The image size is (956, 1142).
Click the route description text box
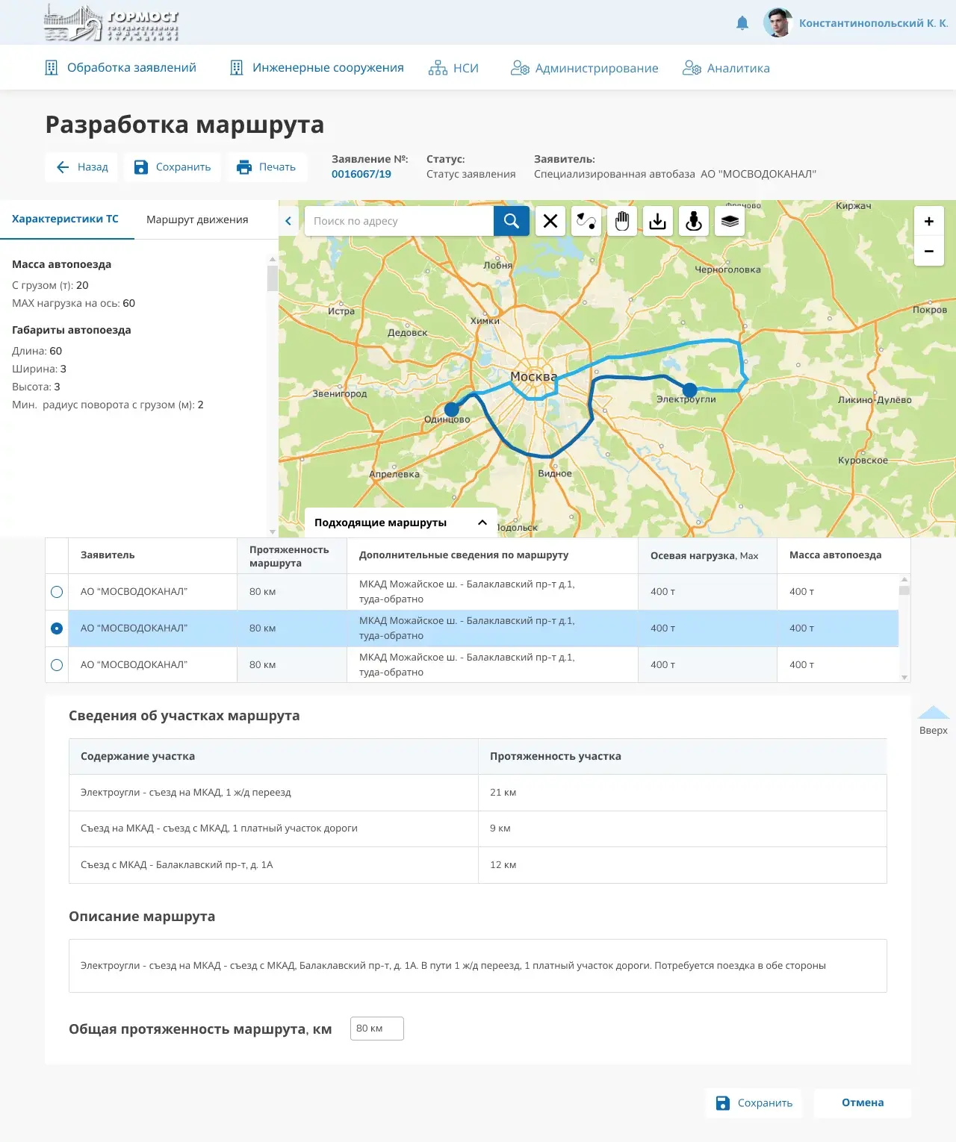click(478, 966)
